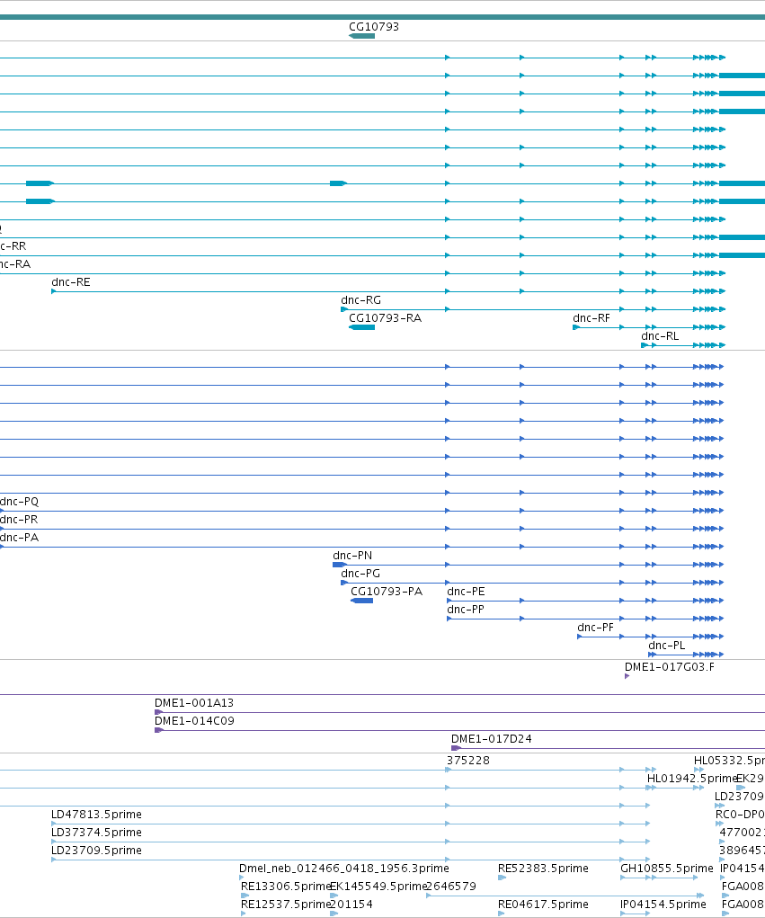Click the CG10793-RA transcript glyph
This screenshot has height=918, width=765.
click(361, 327)
